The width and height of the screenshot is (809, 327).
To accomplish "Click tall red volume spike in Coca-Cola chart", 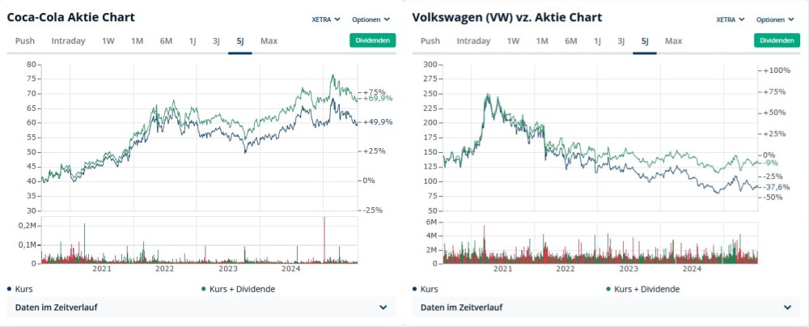I will pos(324,240).
